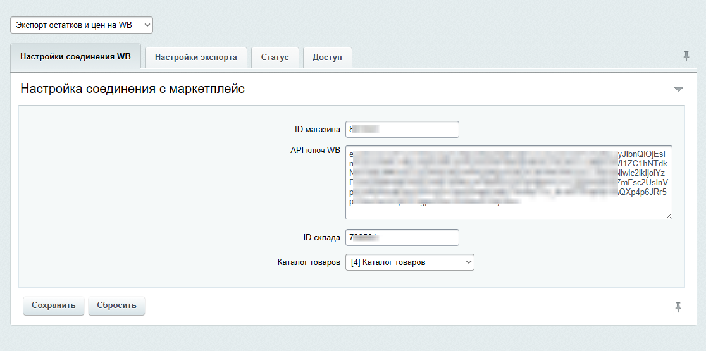Click the pin icon beside the tabs row
The width and height of the screenshot is (706, 351).
(x=686, y=56)
